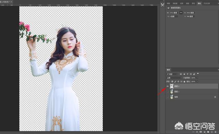This screenshot has height=134, width=219.
Task: Show the middle layer via its visibility box
Action: coord(168,92)
